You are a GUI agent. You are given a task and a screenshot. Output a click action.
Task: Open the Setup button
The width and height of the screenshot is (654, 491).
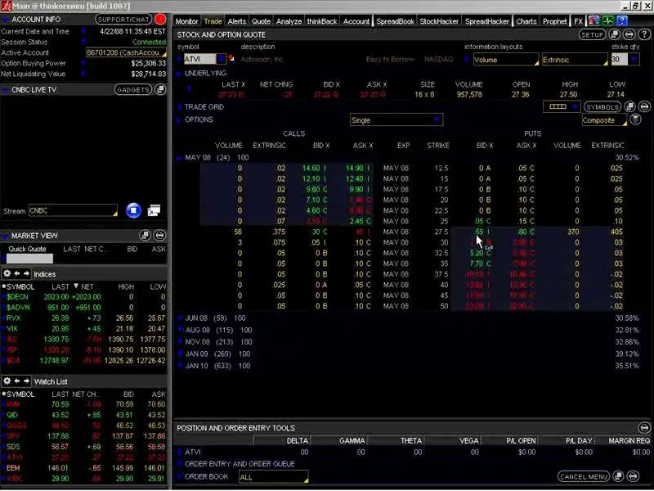[592, 34]
